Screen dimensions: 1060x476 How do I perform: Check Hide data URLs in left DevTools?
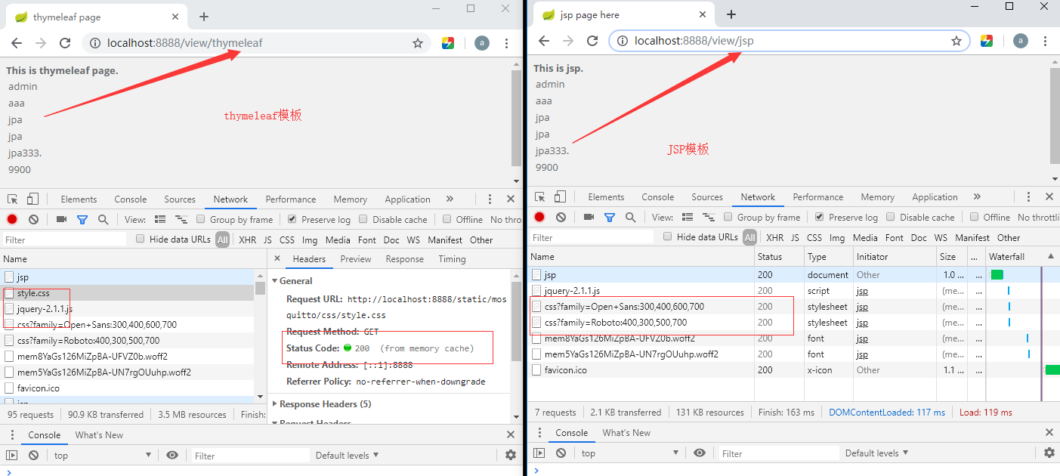tap(140, 239)
